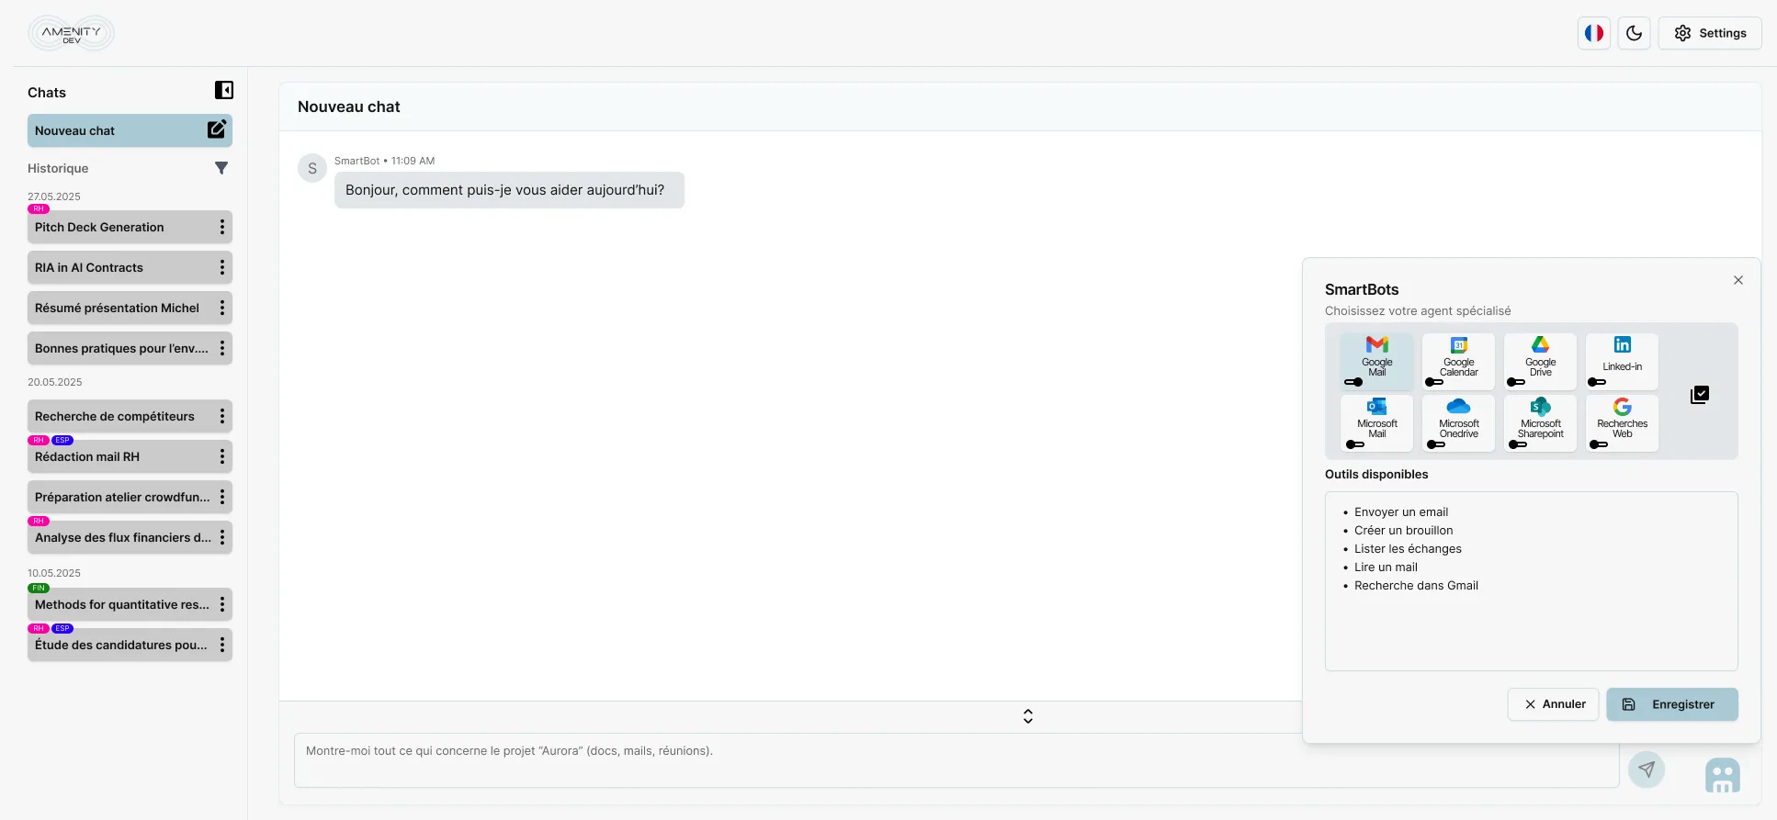Open the SmartBots robot icon

tap(1722, 776)
